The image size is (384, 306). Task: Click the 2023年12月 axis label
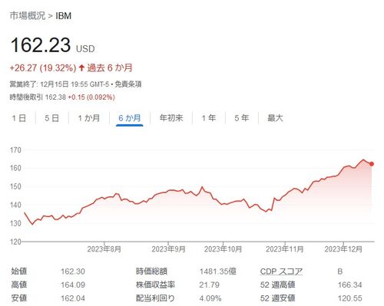coord(343,249)
